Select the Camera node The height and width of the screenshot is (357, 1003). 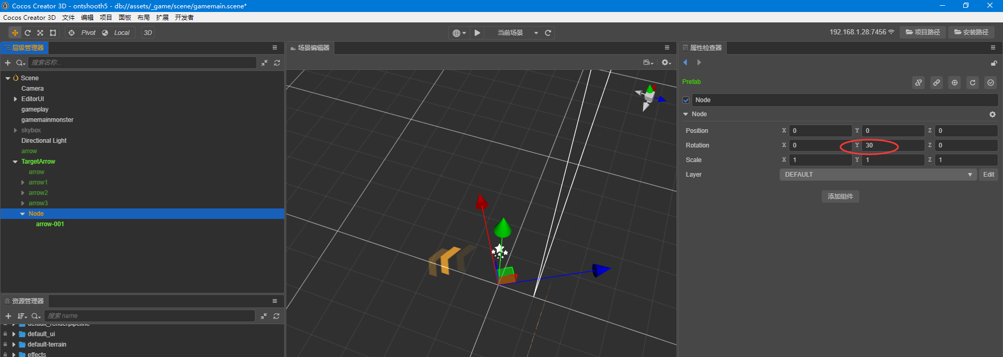click(x=32, y=89)
